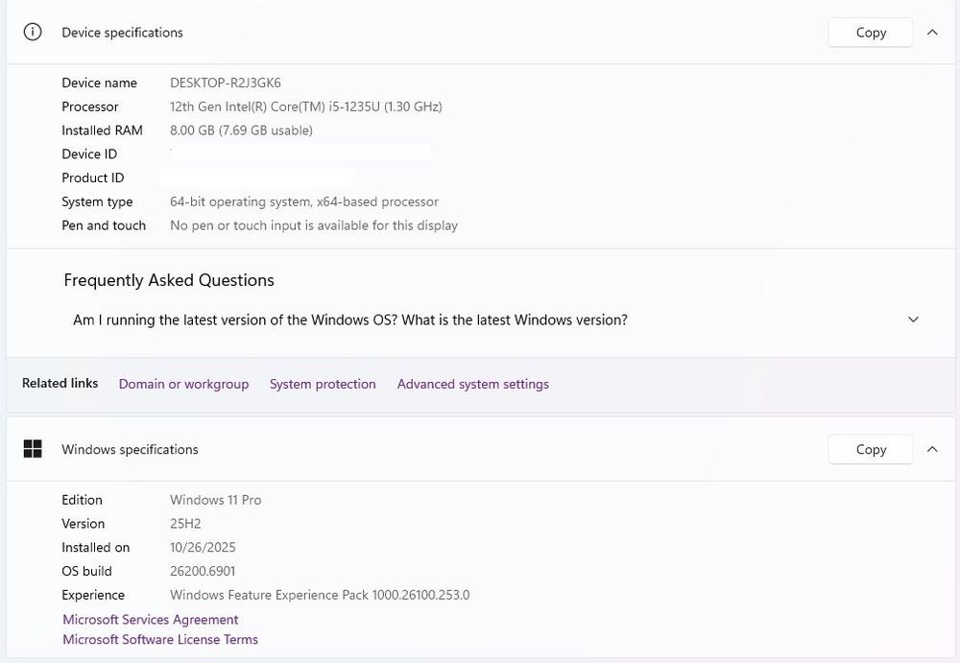The image size is (960, 663).
Task: Click the Device specifications heading
Action: [x=122, y=33]
